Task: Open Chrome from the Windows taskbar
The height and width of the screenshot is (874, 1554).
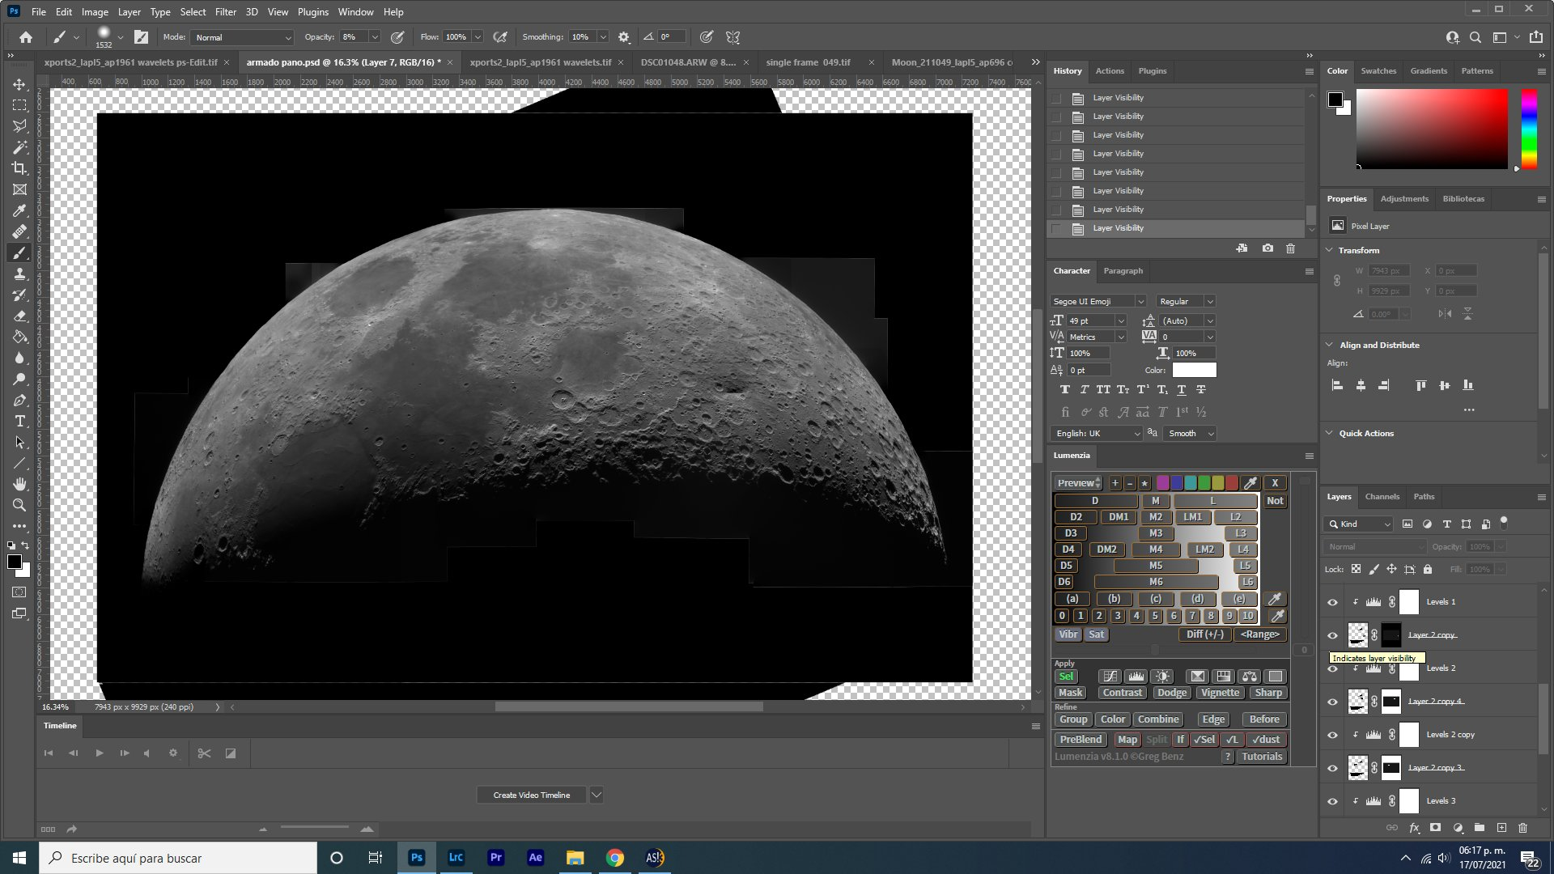Action: click(x=615, y=858)
